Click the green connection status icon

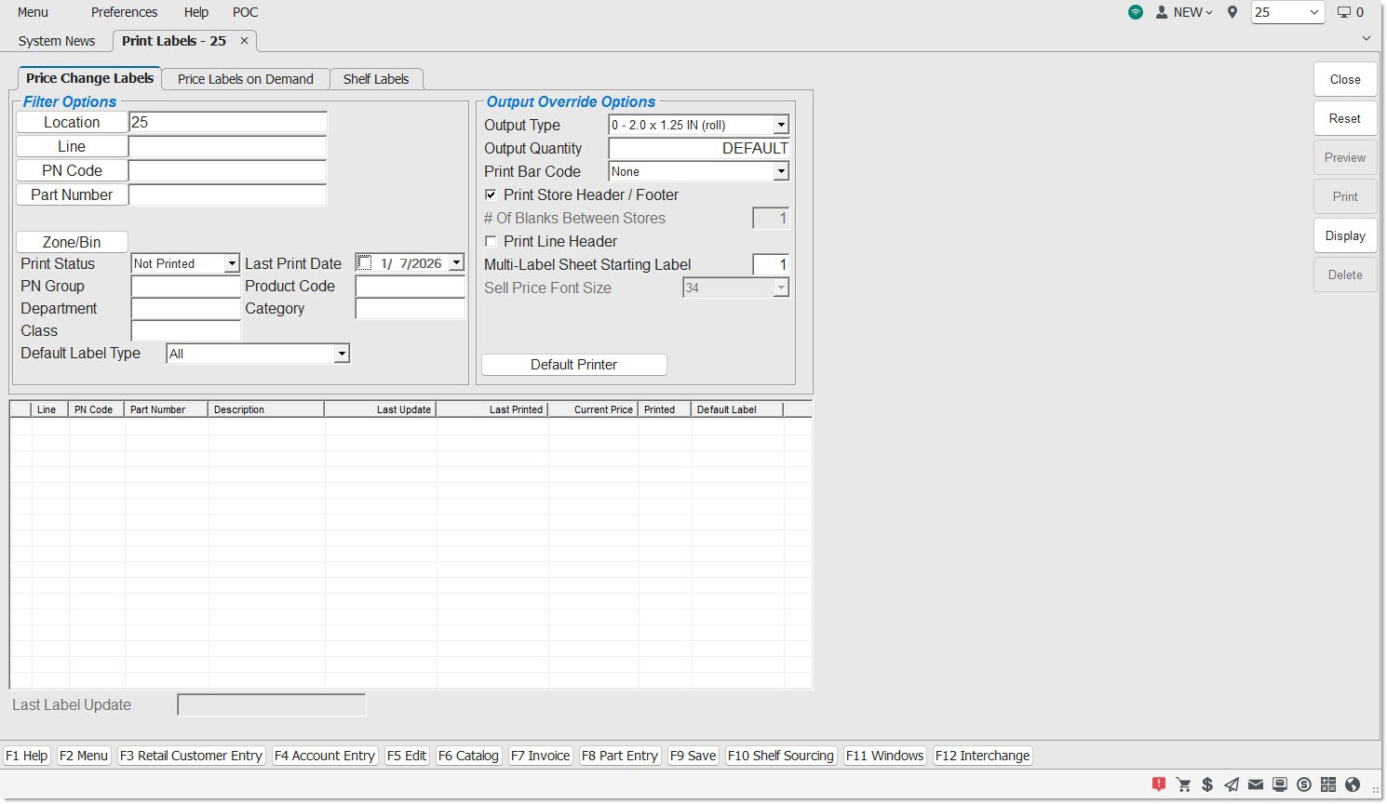(x=1136, y=12)
